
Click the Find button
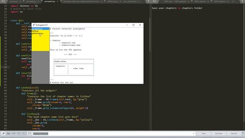203,133
